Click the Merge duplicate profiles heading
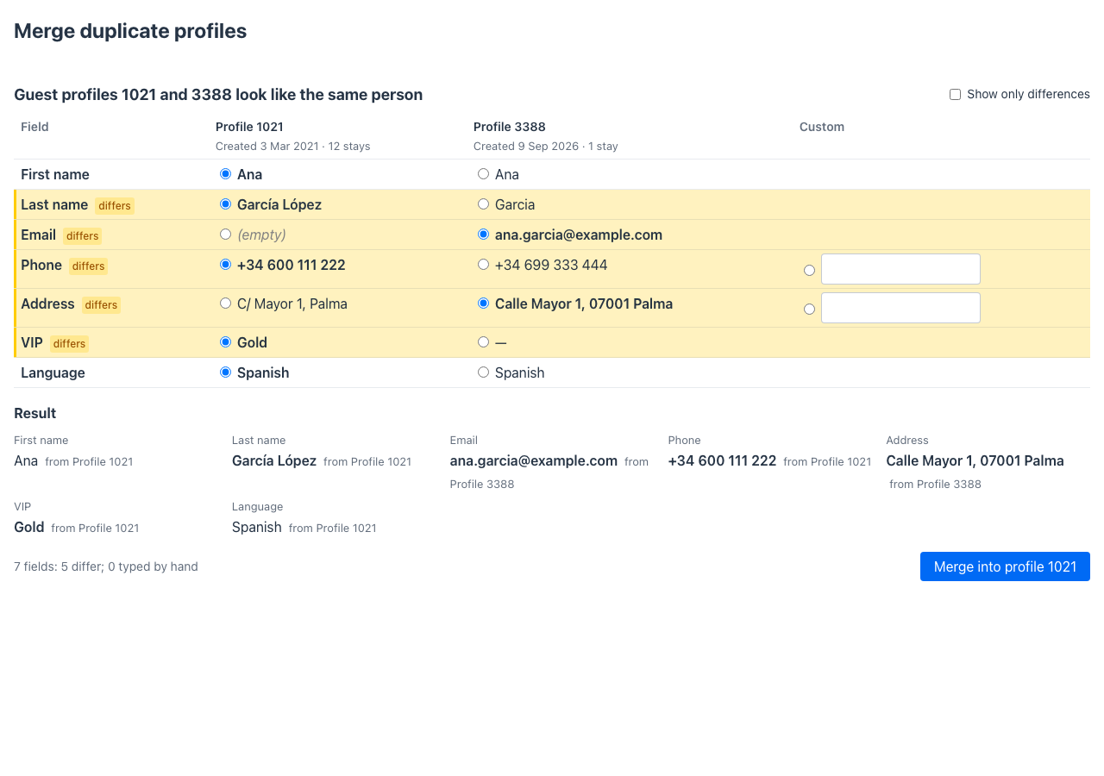Image resolution: width=1104 pixels, height=776 pixels. (130, 31)
